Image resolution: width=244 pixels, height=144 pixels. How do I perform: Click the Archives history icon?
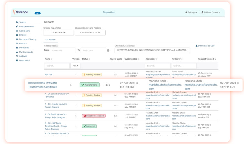point(17,56)
